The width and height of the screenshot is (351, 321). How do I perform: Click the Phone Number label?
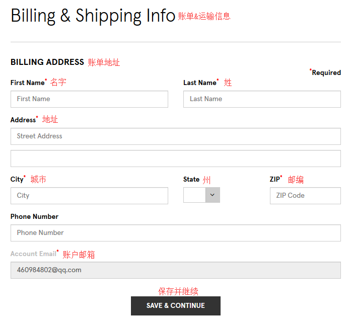pos(34,216)
